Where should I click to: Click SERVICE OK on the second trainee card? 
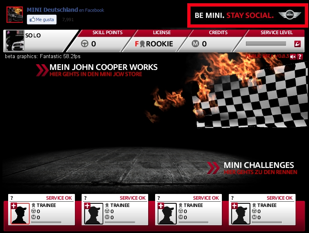[x=132, y=198]
